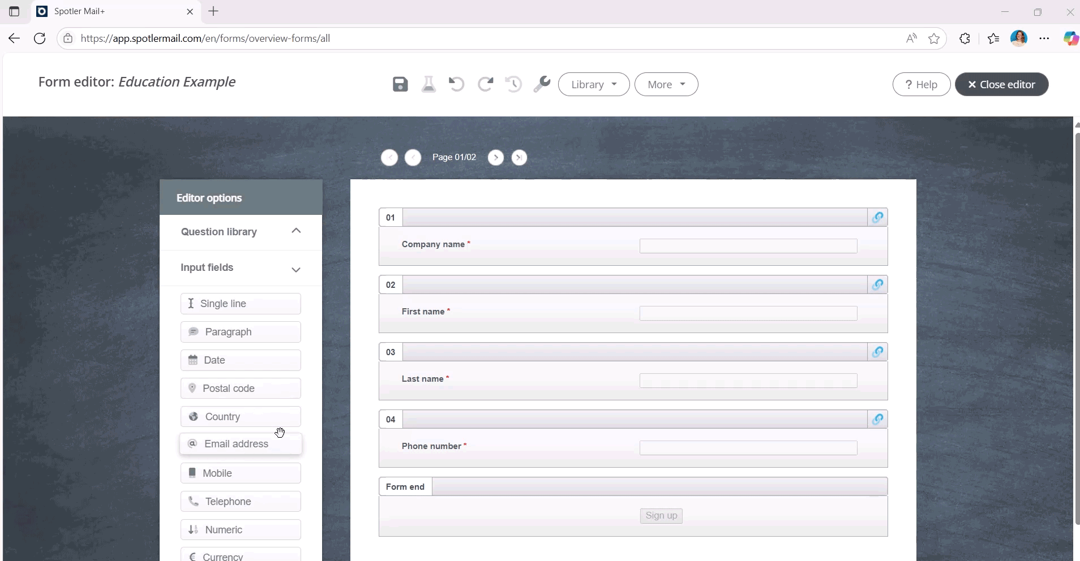Open version history with the clock icon
The image size is (1080, 561).
(514, 84)
